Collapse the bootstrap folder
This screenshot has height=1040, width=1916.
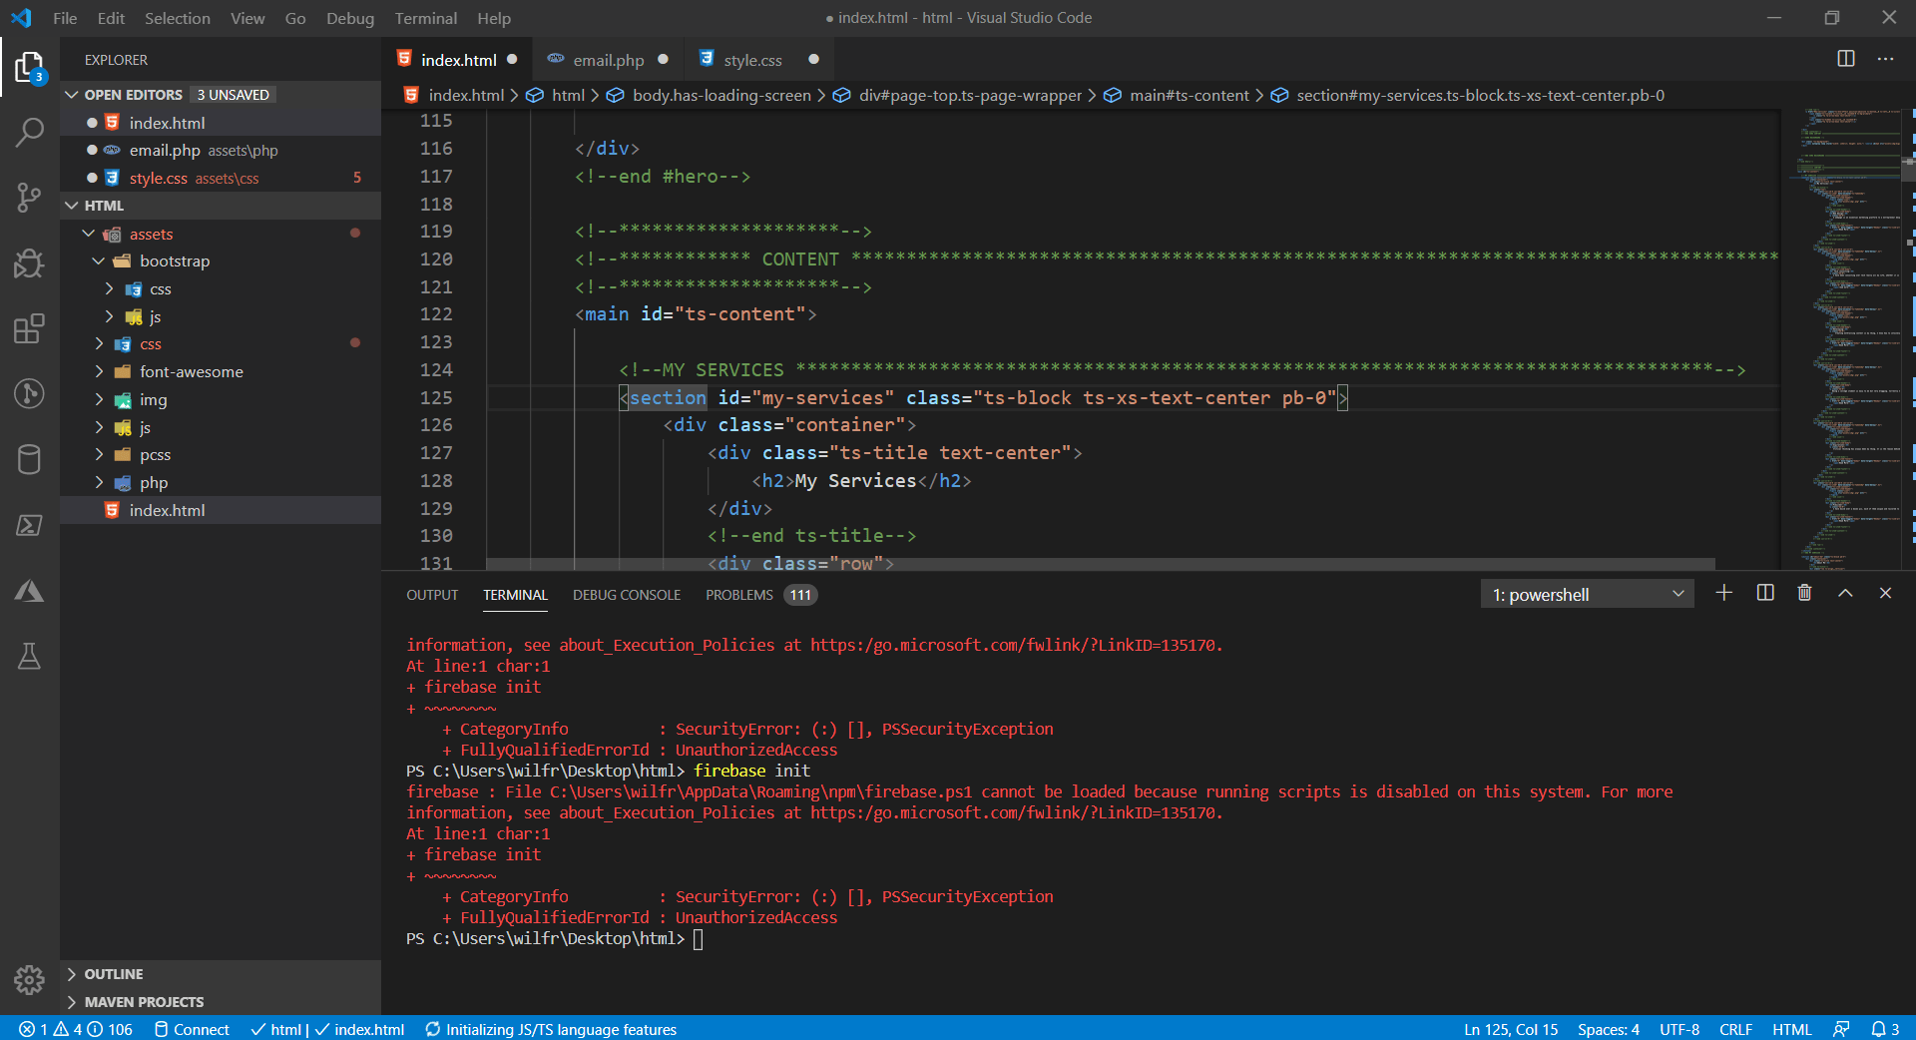coord(174,261)
